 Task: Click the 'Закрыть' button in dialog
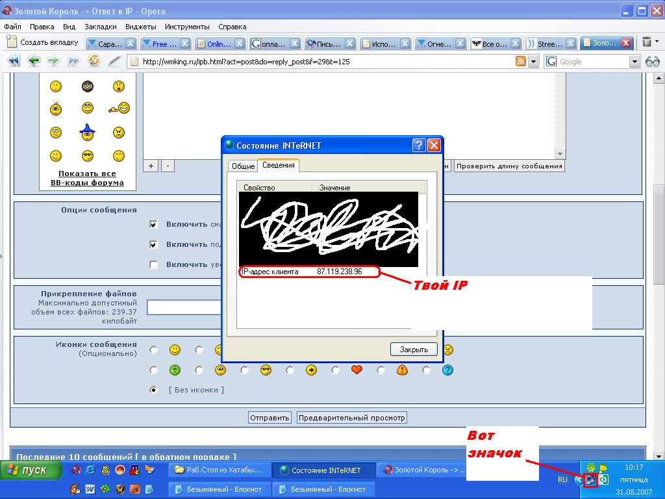click(x=414, y=350)
